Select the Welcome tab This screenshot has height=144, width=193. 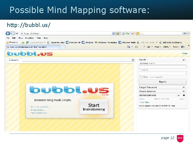point(14,60)
